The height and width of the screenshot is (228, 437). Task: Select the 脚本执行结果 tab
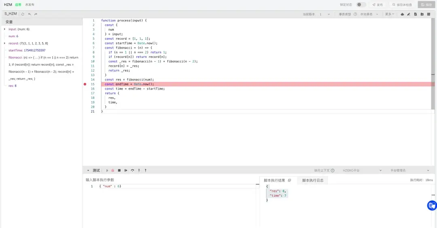click(274, 180)
